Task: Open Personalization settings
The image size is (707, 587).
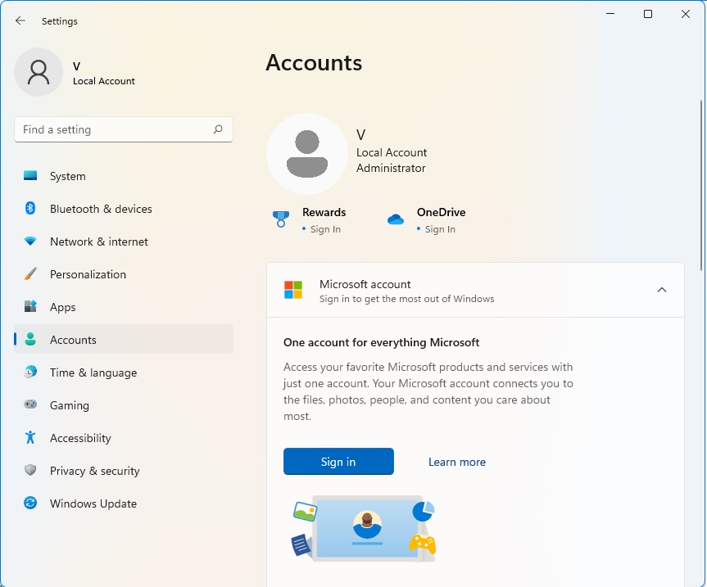Action: pyautogui.click(x=124, y=274)
